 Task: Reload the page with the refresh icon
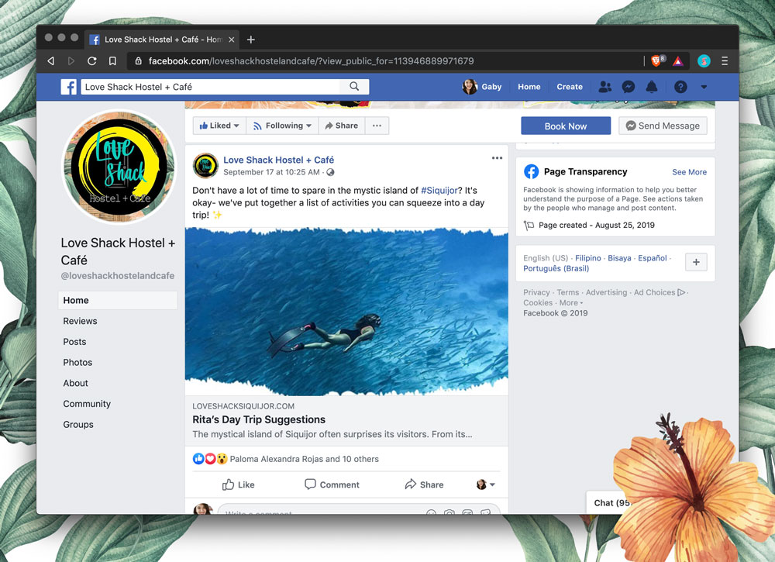point(92,60)
